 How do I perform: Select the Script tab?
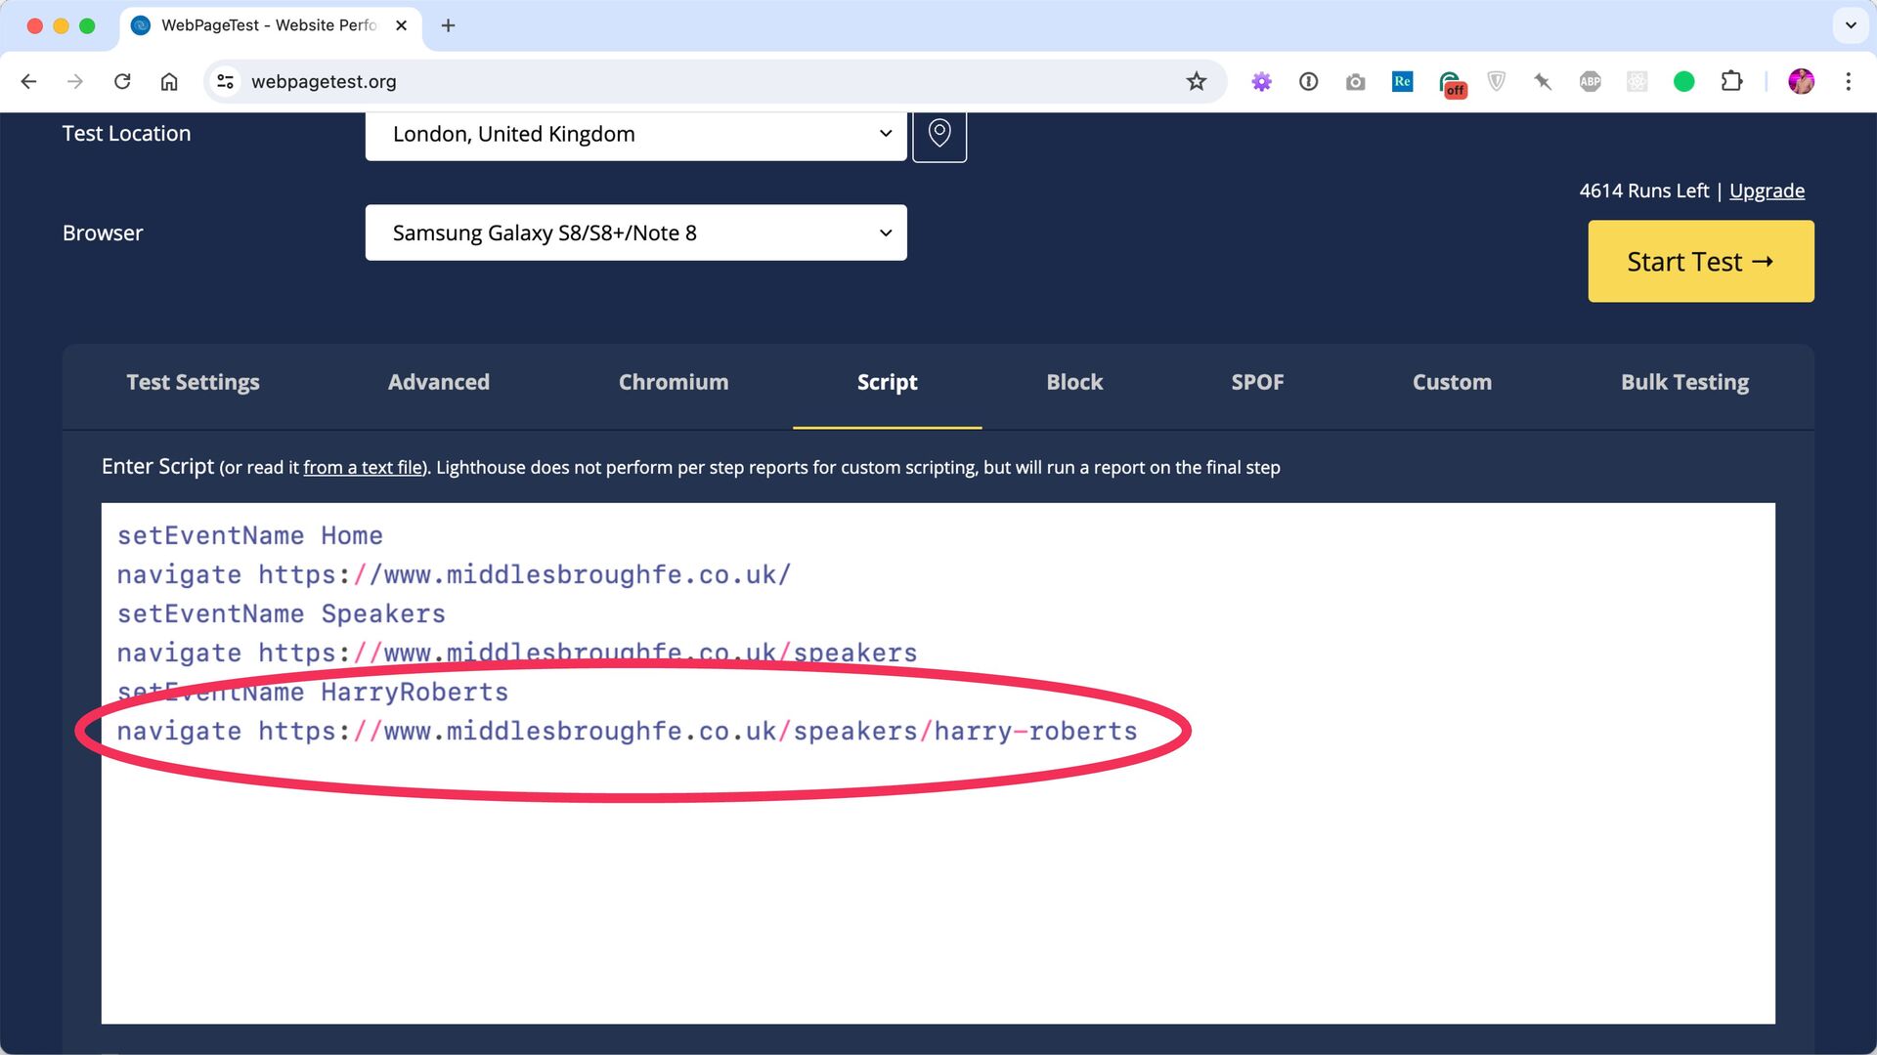click(887, 382)
